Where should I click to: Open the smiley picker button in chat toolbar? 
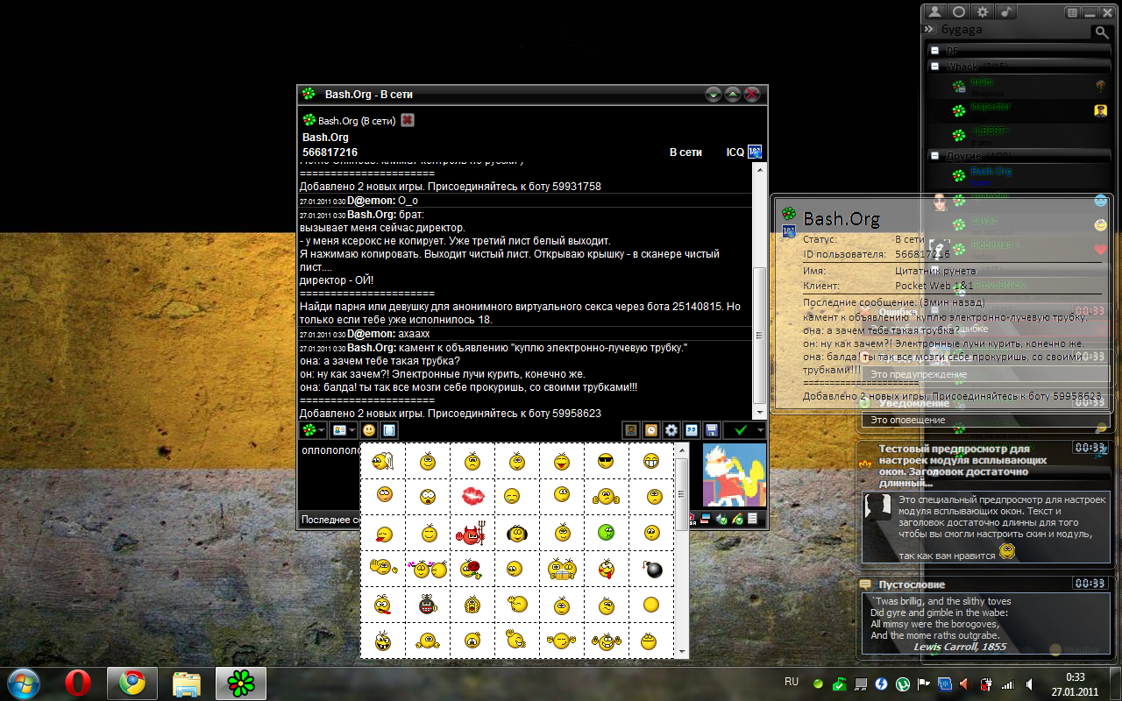click(x=369, y=430)
